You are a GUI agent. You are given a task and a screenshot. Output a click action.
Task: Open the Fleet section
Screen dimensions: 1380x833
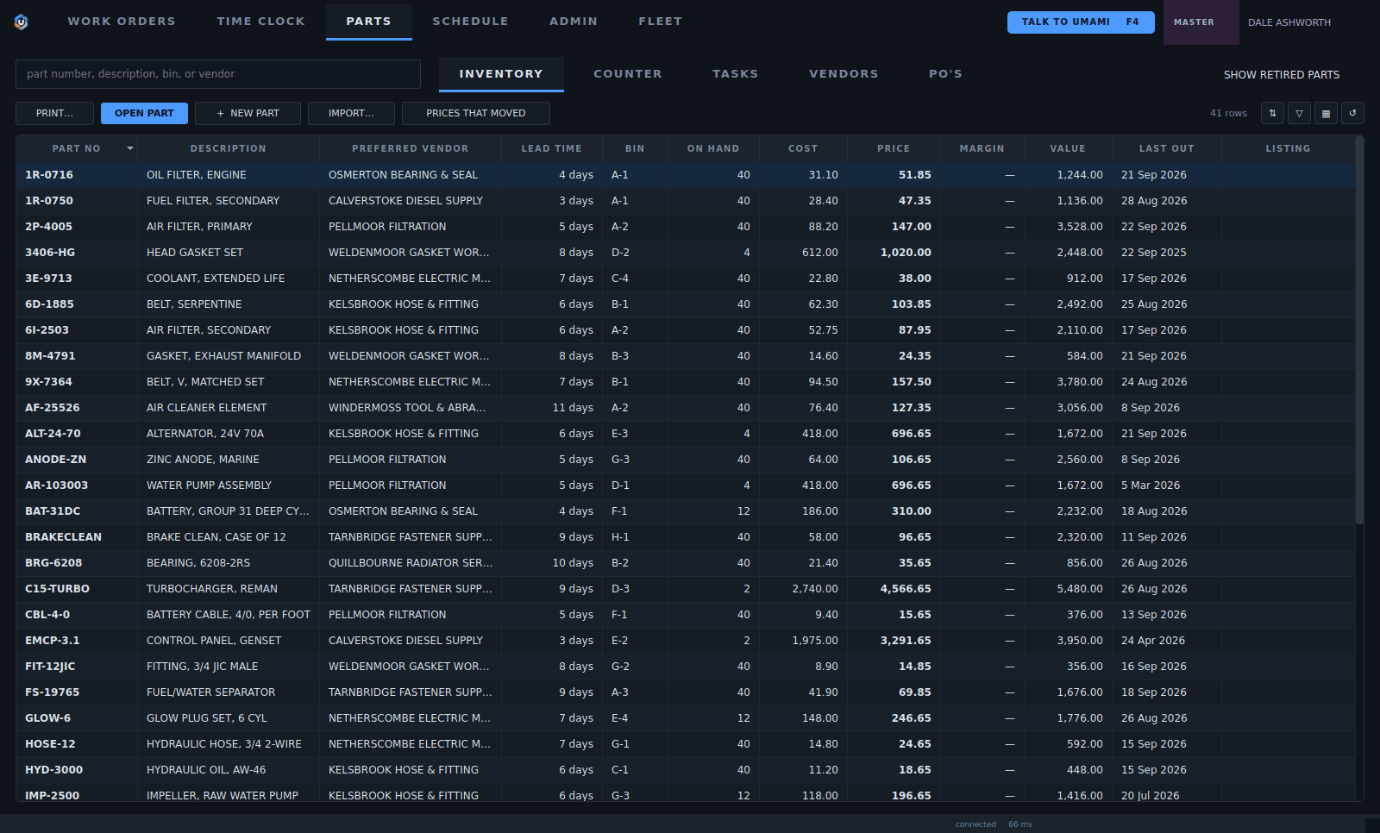(660, 22)
